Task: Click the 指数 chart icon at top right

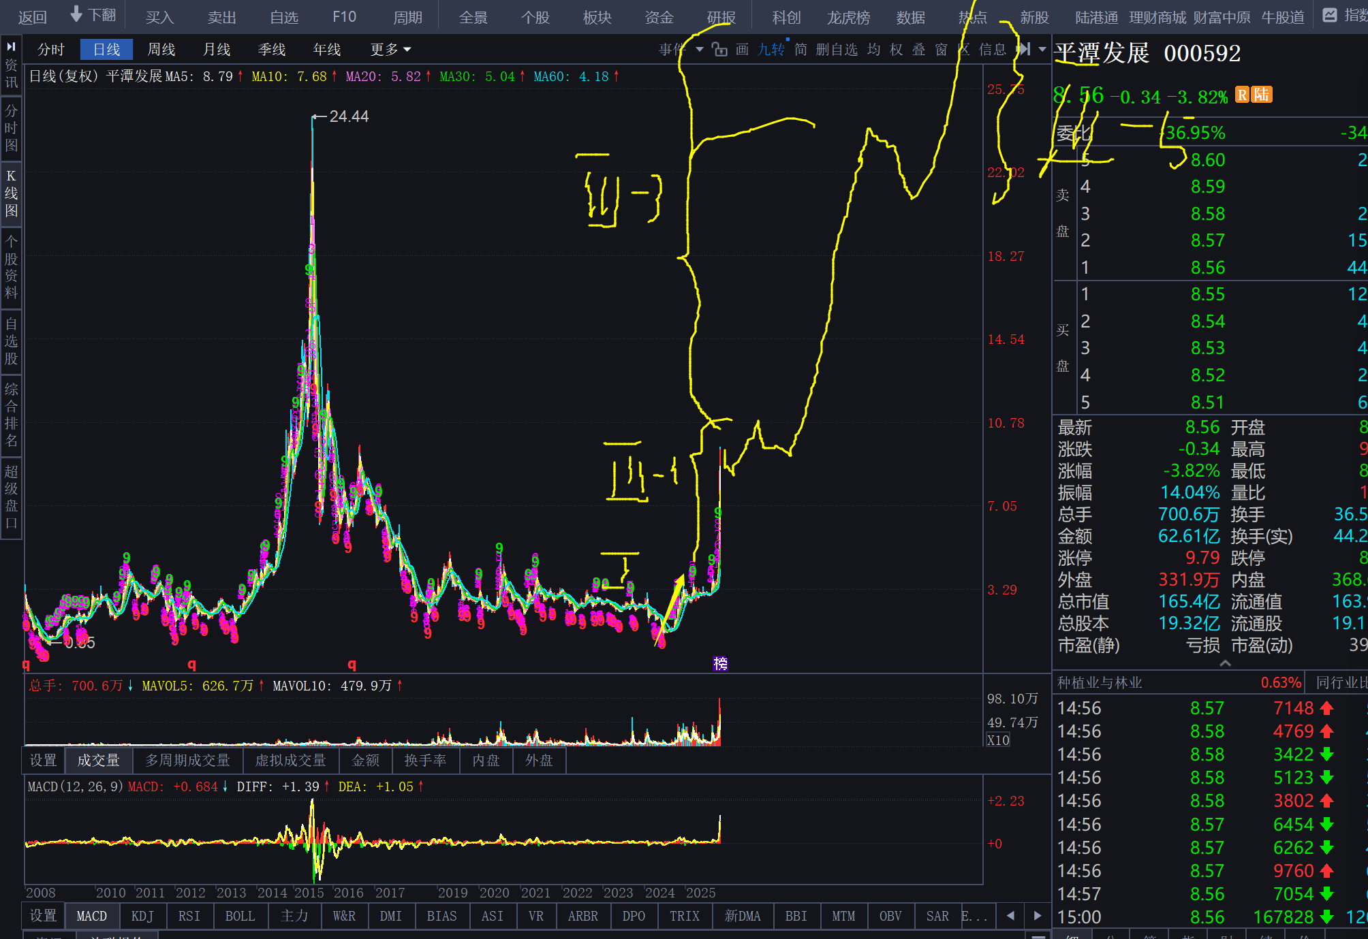Action: 1329,15
